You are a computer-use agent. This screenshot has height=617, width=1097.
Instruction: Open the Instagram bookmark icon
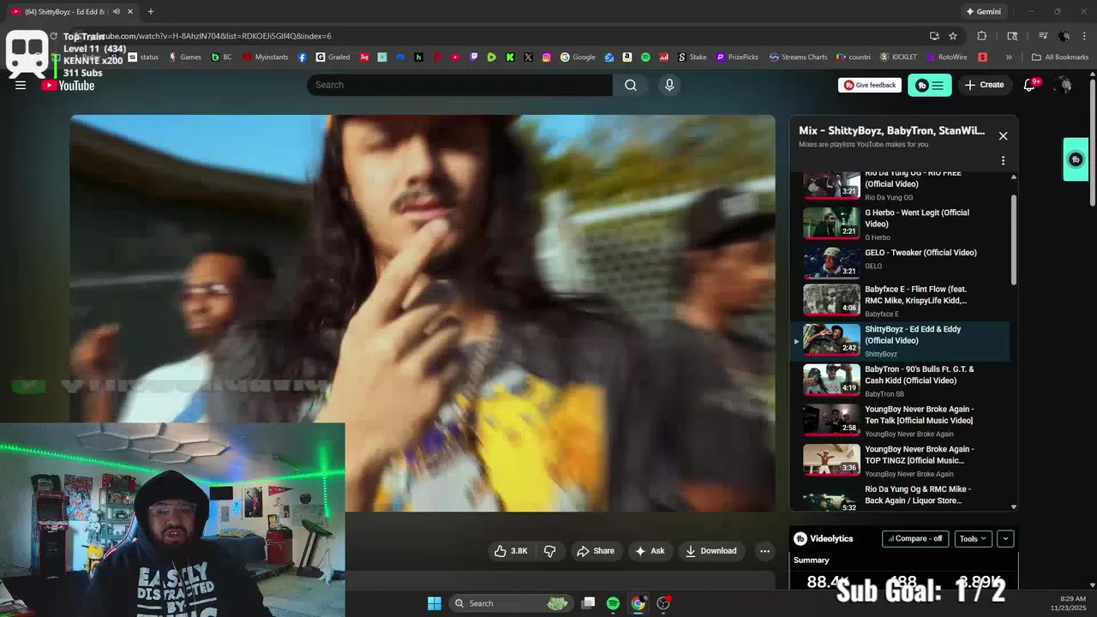point(547,57)
